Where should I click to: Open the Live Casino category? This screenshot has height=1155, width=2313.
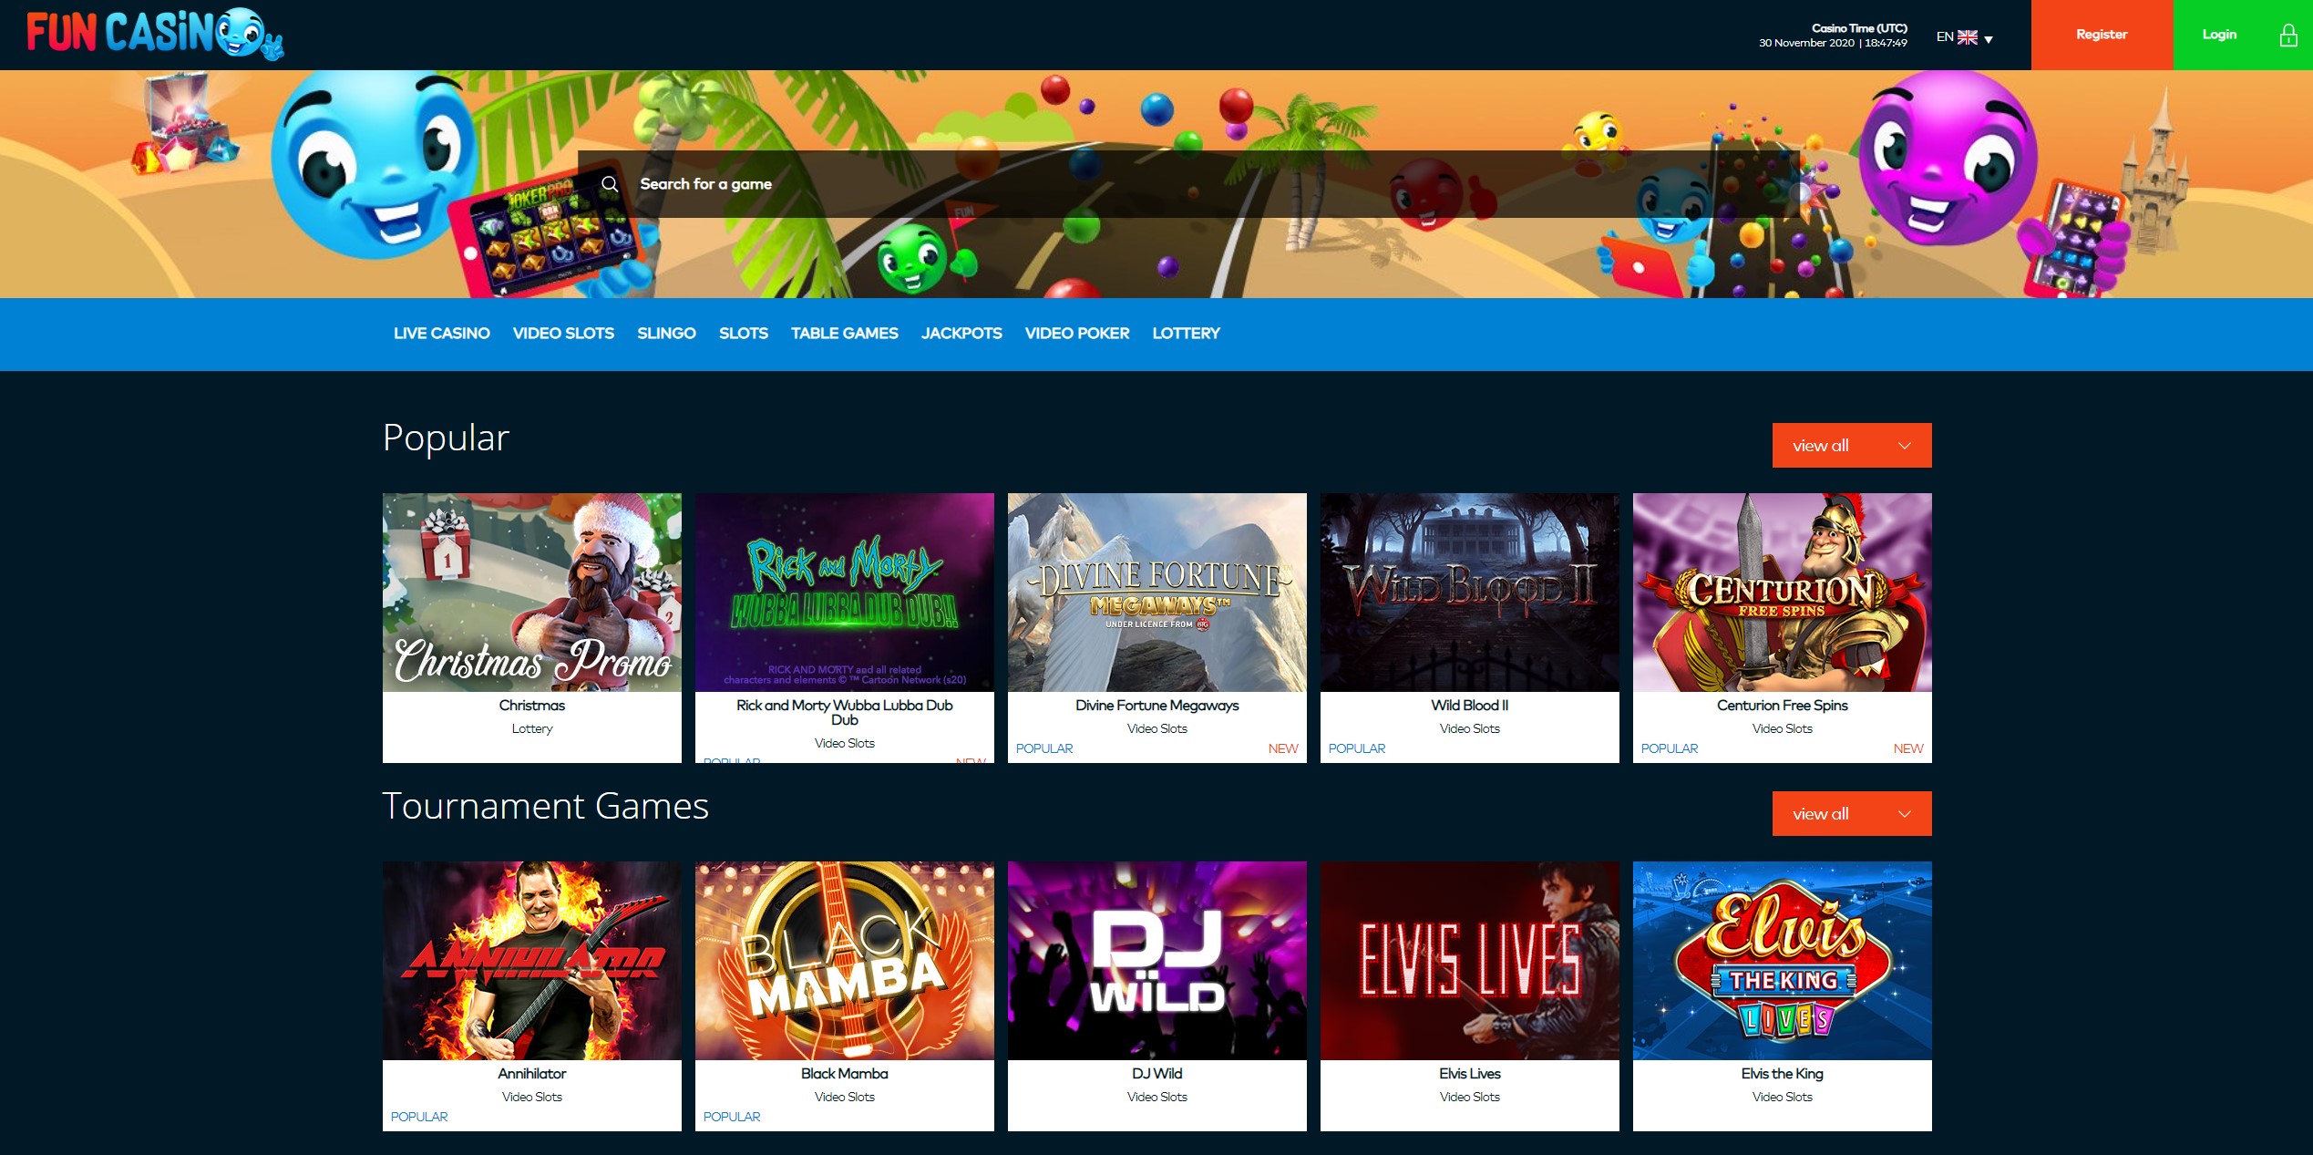[441, 334]
